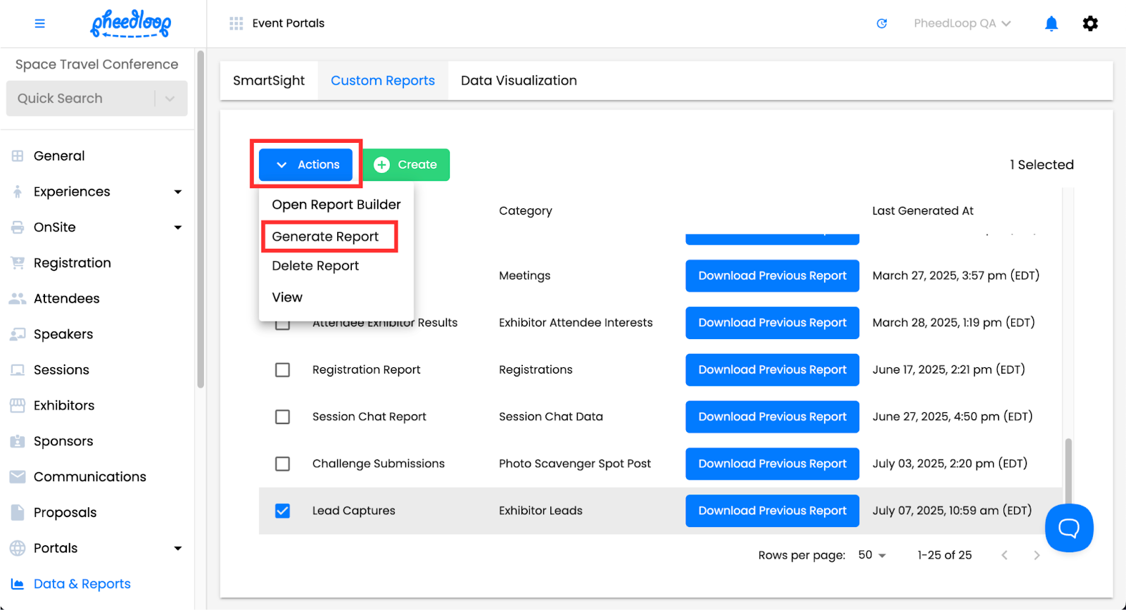Switch to the SmartSight tab
Viewport: 1126px width, 610px height.
click(269, 81)
